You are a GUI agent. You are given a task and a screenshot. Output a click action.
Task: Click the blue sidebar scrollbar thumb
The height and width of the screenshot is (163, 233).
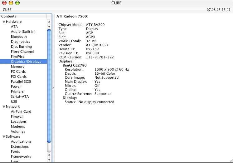pos(49,86)
